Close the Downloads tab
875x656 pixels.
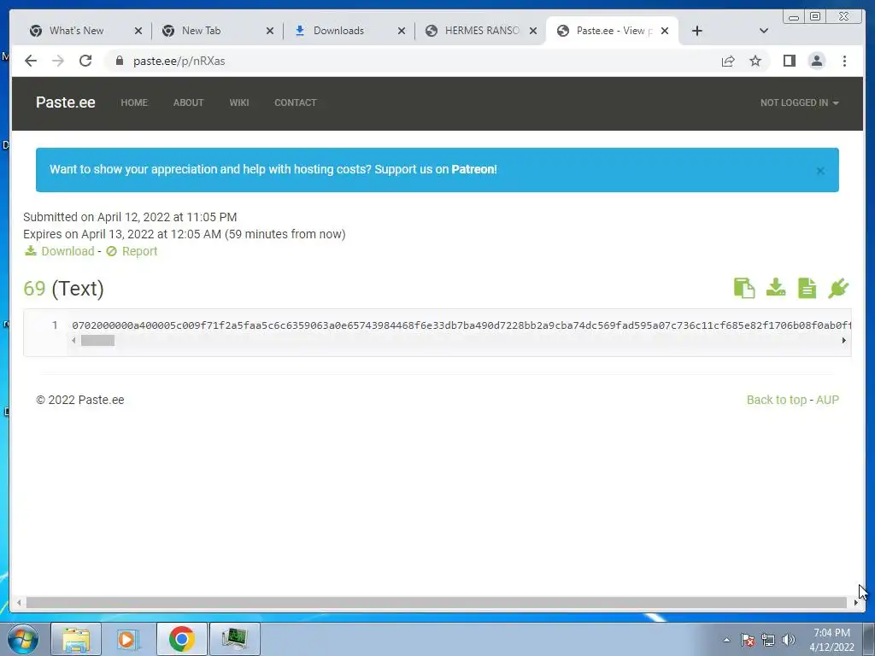[x=402, y=32]
